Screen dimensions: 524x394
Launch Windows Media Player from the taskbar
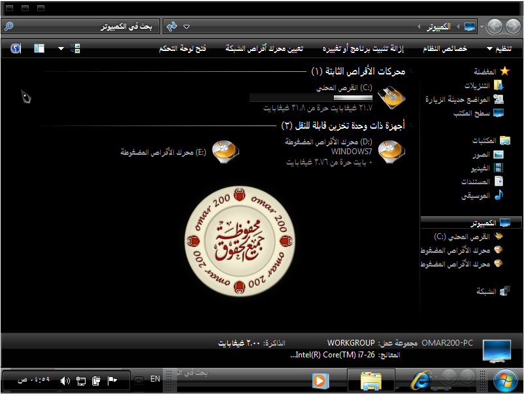click(x=320, y=380)
